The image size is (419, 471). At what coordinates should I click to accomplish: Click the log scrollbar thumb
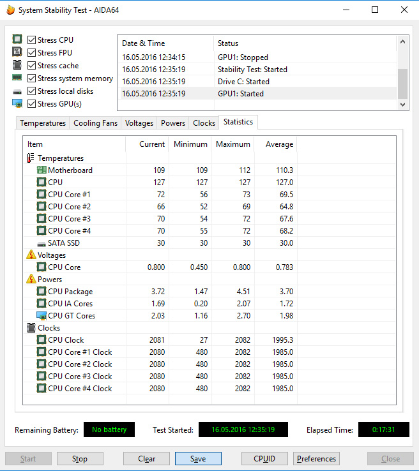click(403, 84)
